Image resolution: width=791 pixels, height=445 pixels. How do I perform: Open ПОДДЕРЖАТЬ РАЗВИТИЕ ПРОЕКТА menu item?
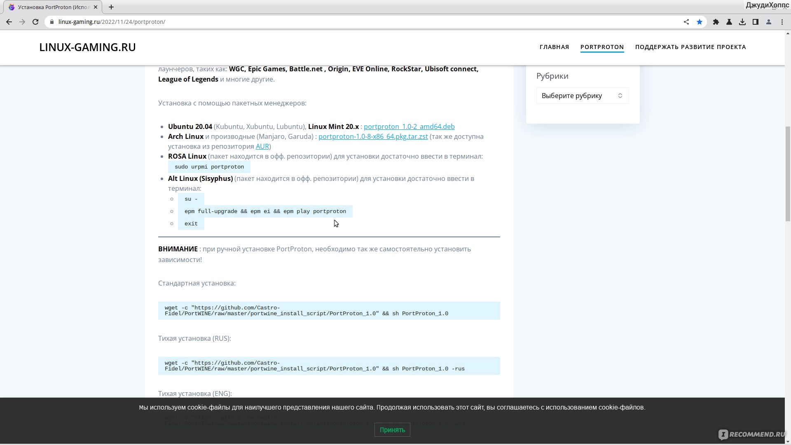(690, 47)
